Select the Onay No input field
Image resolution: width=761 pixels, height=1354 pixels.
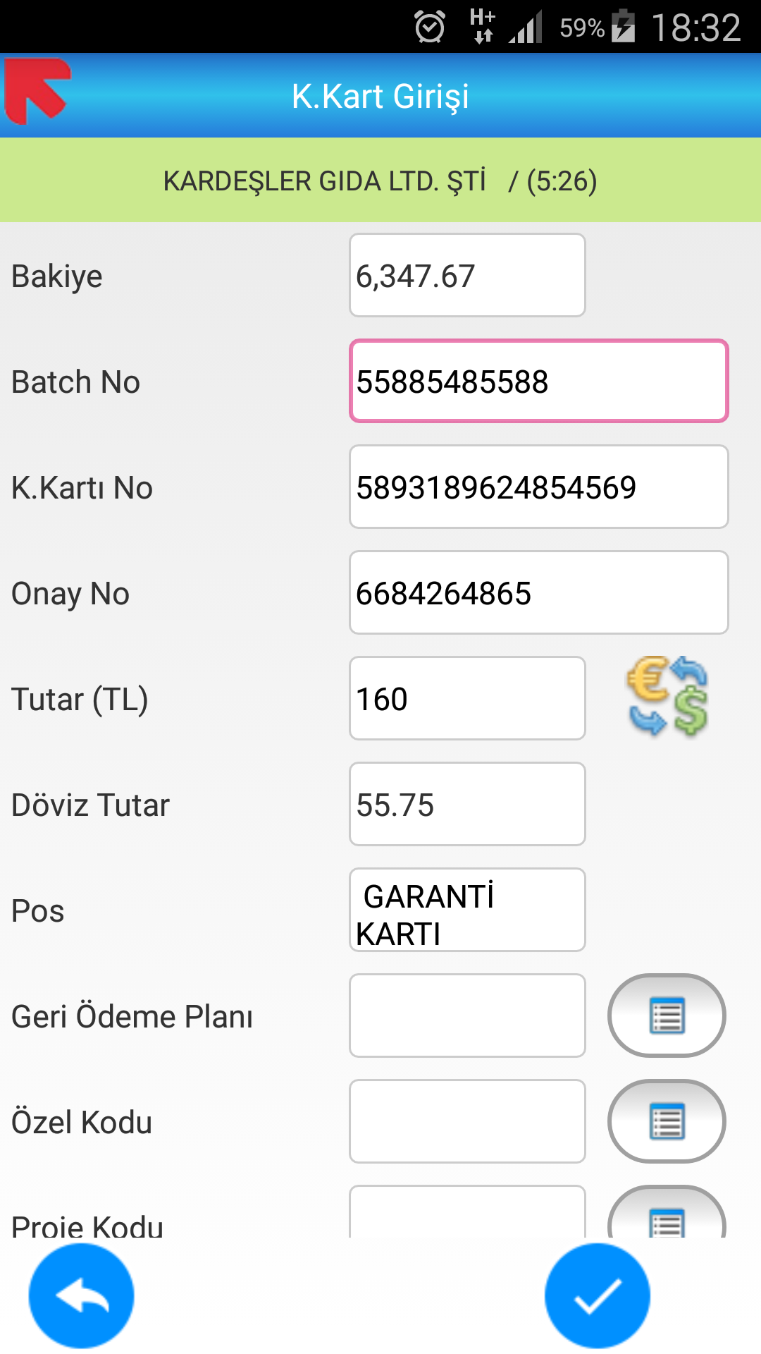click(539, 592)
